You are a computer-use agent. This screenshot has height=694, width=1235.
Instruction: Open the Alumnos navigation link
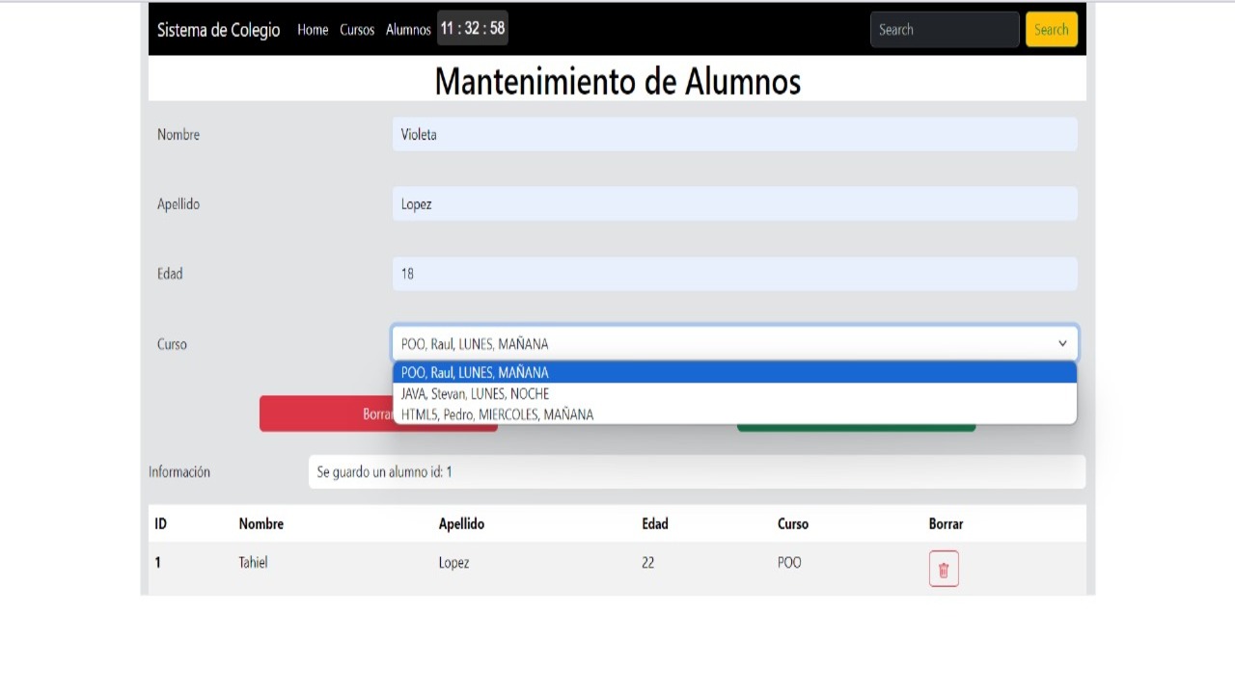tap(408, 30)
